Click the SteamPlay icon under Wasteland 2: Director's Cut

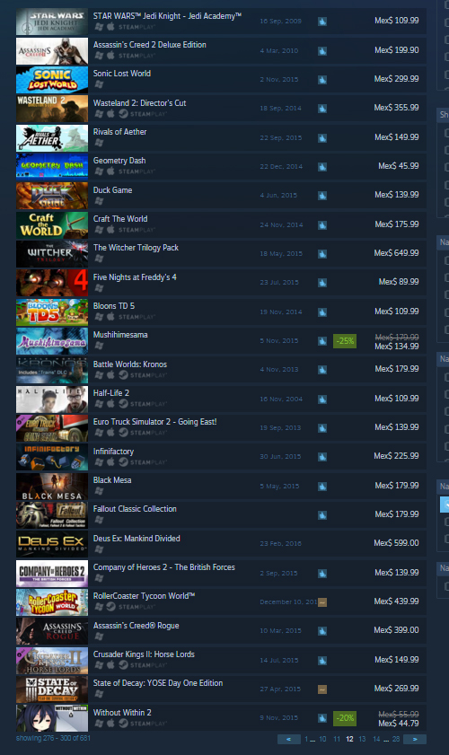coord(123,114)
